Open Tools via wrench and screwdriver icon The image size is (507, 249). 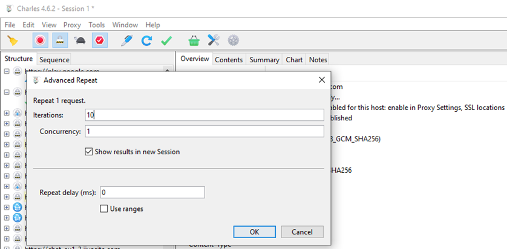pyautogui.click(x=214, y=40)
